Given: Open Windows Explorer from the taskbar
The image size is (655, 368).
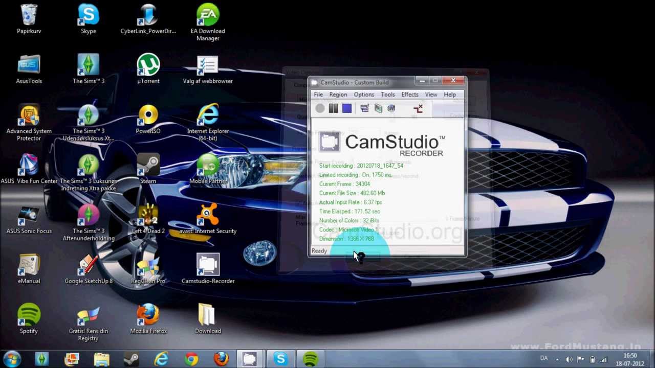Looking at the screenshot, I should [101, 359].
